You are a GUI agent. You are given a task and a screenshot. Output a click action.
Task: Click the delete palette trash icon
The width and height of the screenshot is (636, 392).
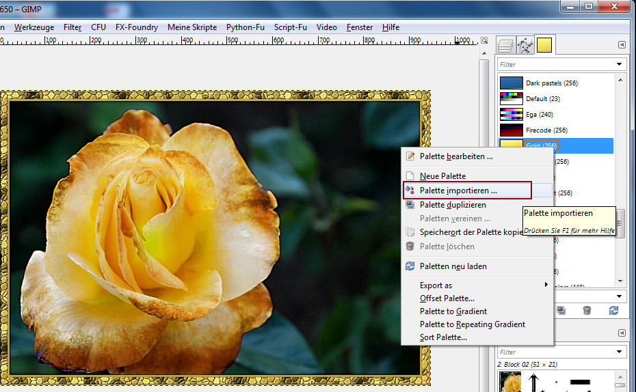pyautogui.click(x=587, y=310)
